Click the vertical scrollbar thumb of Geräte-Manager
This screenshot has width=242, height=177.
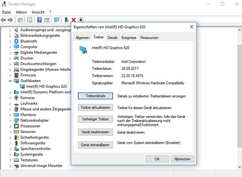240,96
